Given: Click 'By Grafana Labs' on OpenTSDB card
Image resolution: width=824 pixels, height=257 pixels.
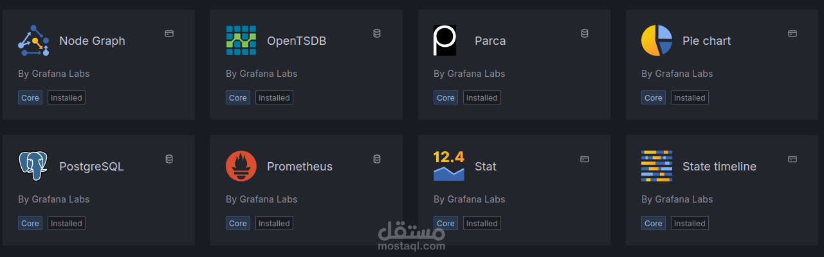Looking at the screenshot, I should pos(262,74).
